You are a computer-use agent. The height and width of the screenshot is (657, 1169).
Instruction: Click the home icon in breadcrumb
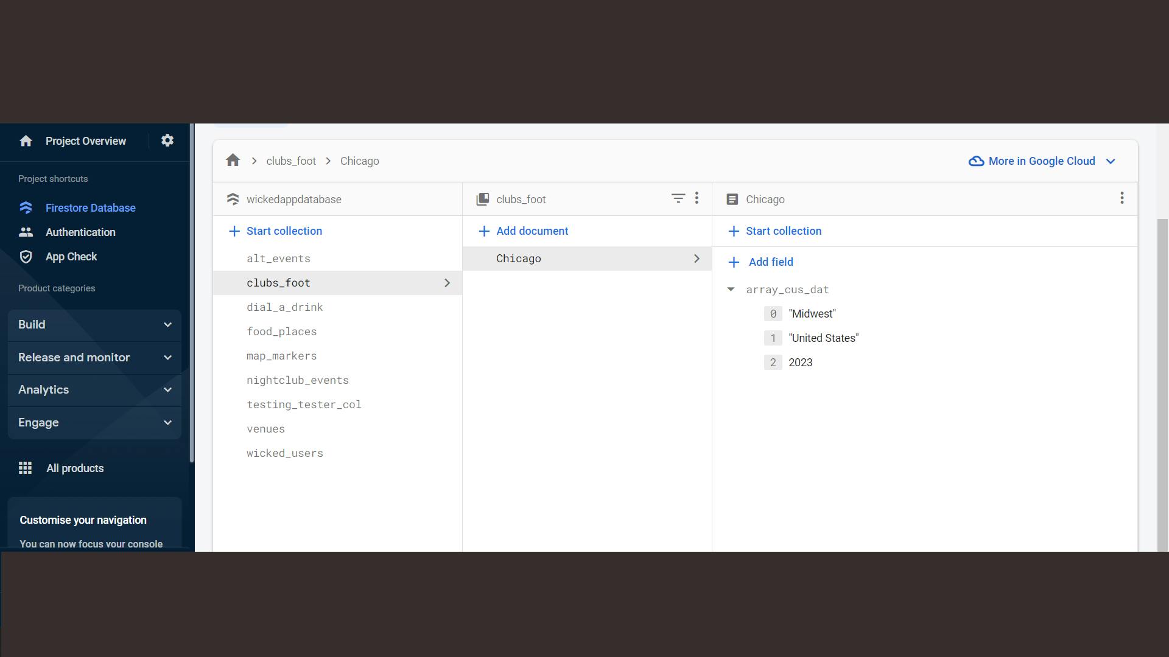click(233, 161)
